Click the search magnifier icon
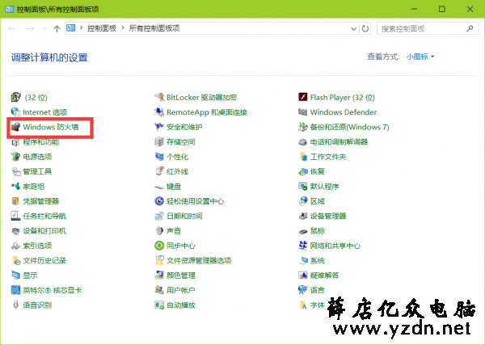485x345 pixels. tap(470, 28)
